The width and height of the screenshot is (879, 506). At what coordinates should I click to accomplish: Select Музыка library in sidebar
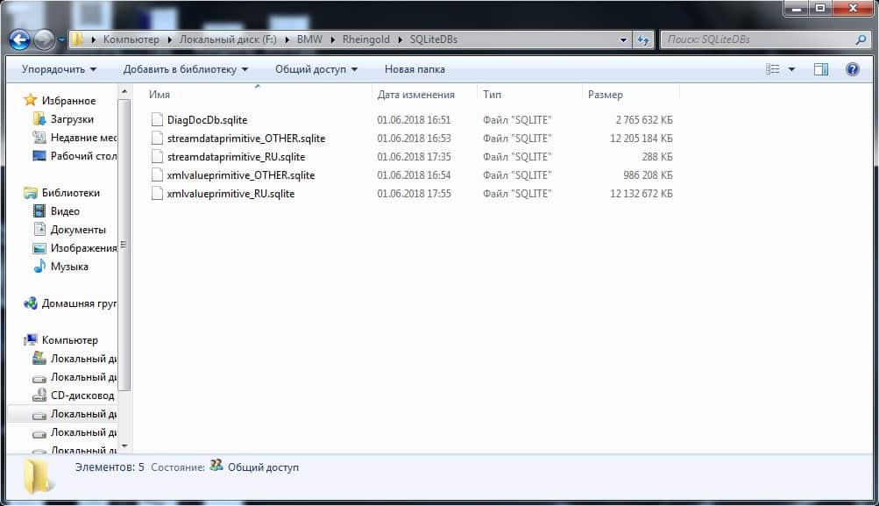tap(69, 267)
